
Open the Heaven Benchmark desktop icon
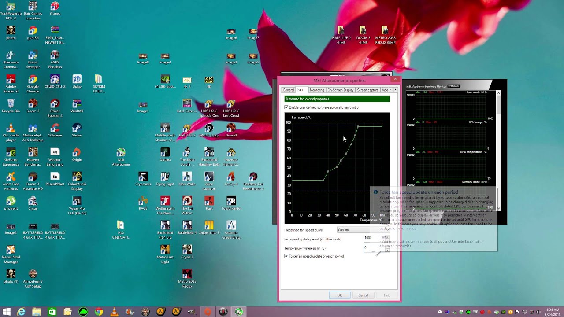[33, 157]
